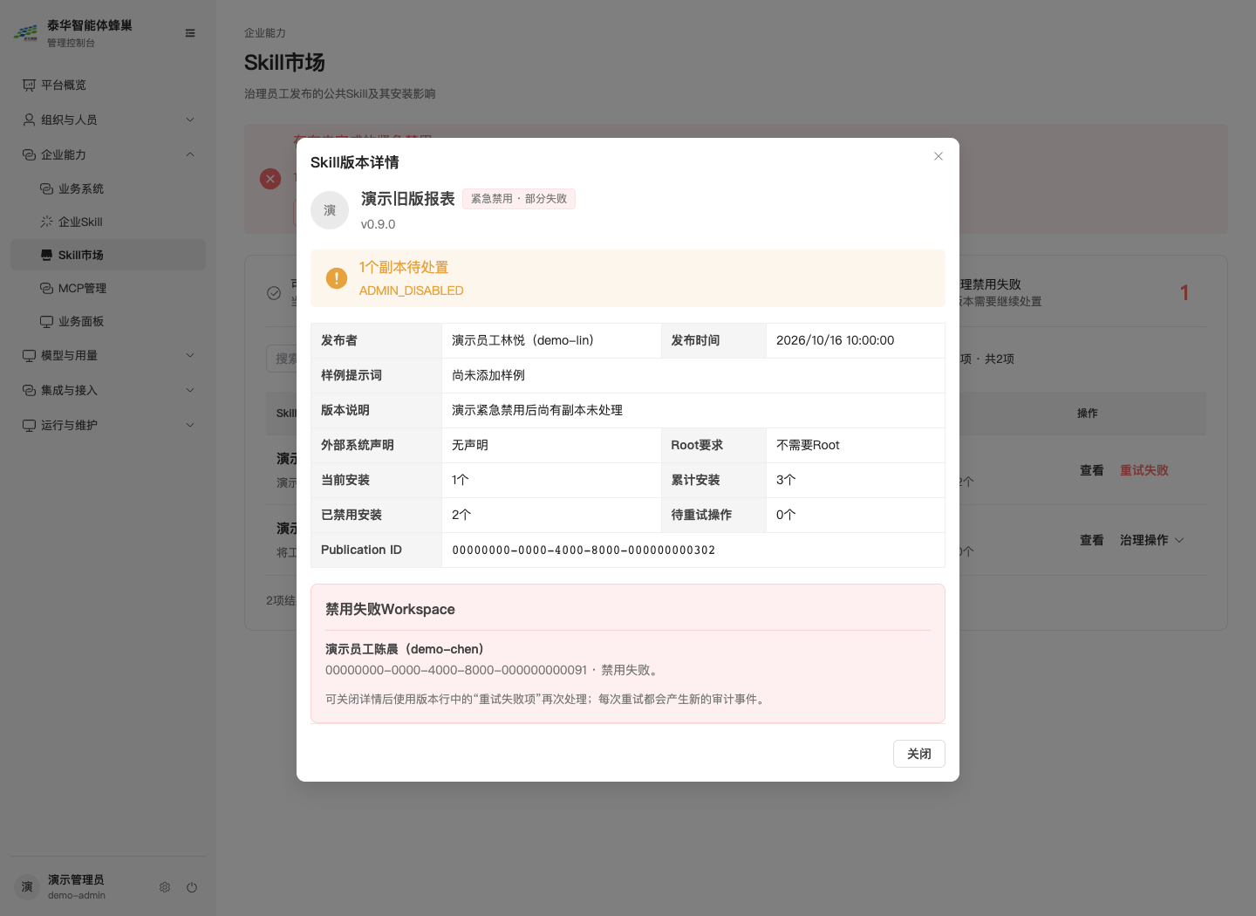Click the 泰华智能体蜂巢 logo

point(26,33)
